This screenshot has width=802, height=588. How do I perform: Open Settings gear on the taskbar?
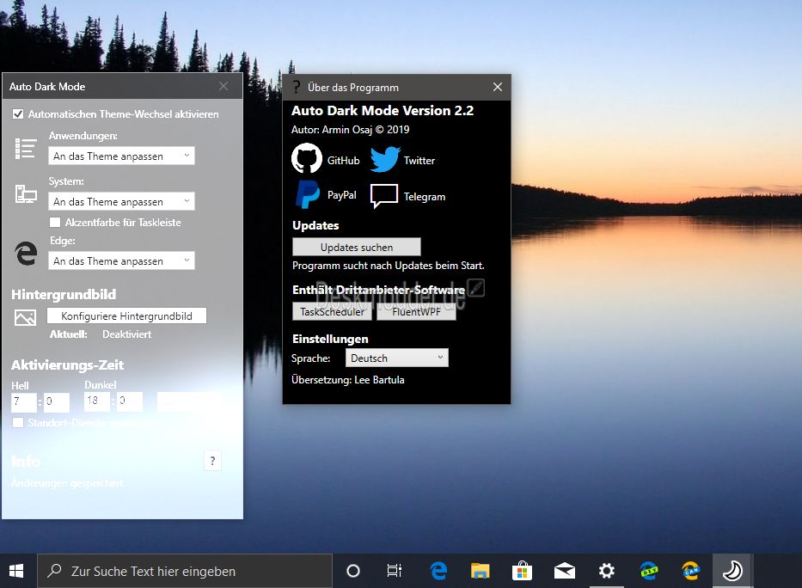(x=607, y=571)
